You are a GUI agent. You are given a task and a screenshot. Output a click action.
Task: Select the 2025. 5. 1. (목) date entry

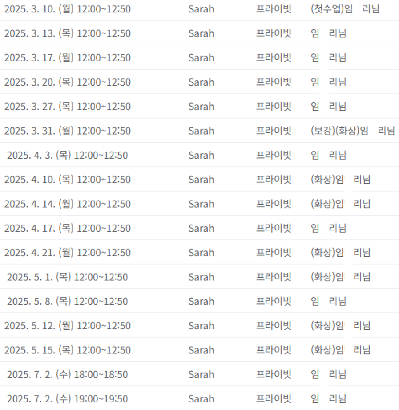pos(67,277)
